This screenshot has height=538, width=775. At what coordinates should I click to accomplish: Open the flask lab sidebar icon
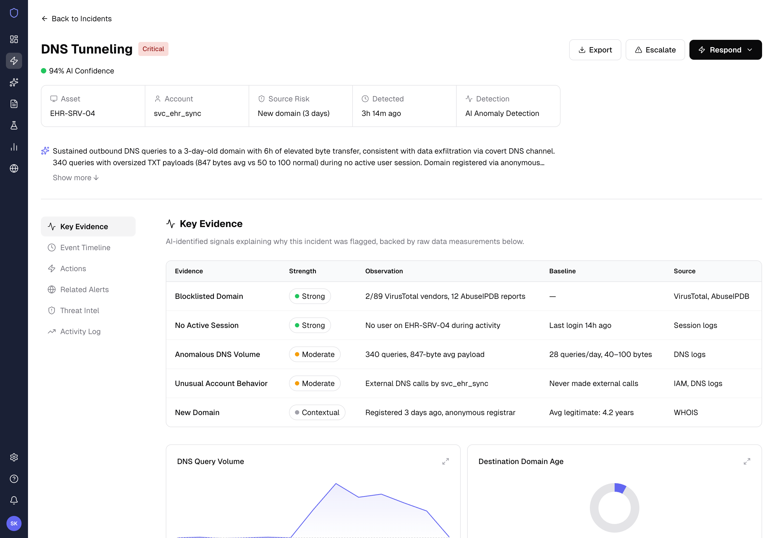click(x=14, y=125)
